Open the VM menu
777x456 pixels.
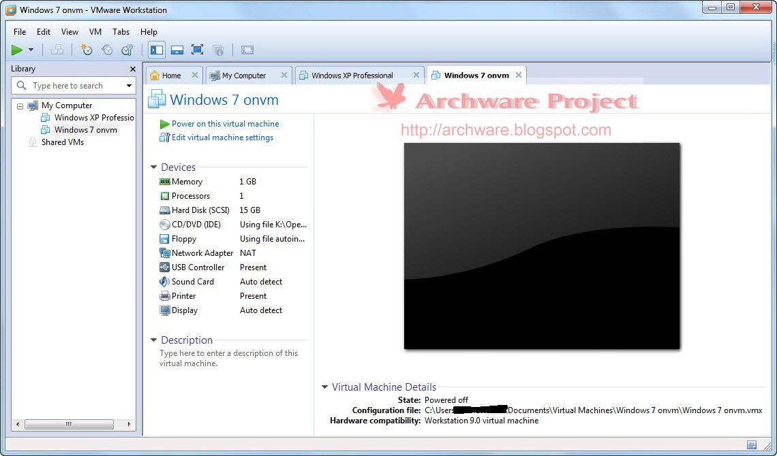[x=95, y=32]
